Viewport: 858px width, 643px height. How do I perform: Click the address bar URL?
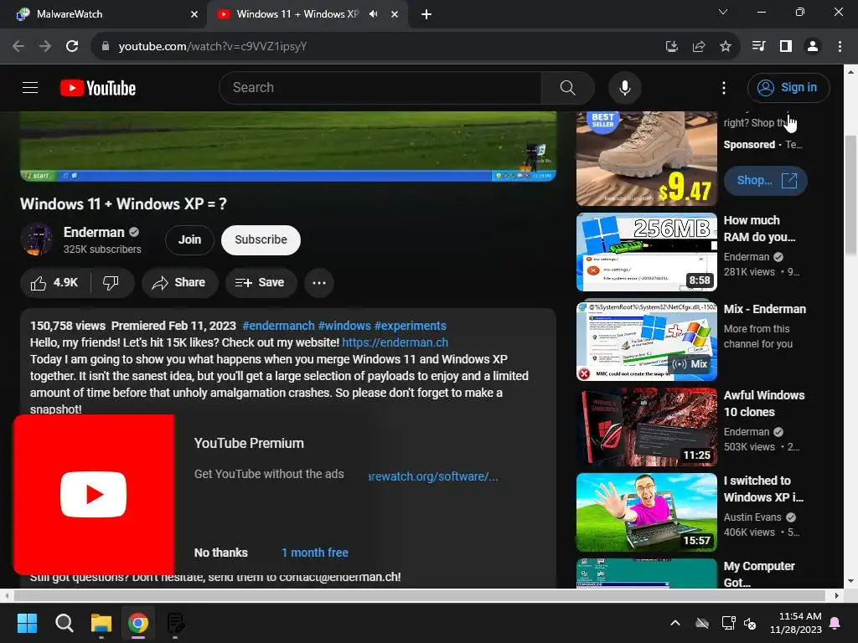213,47
